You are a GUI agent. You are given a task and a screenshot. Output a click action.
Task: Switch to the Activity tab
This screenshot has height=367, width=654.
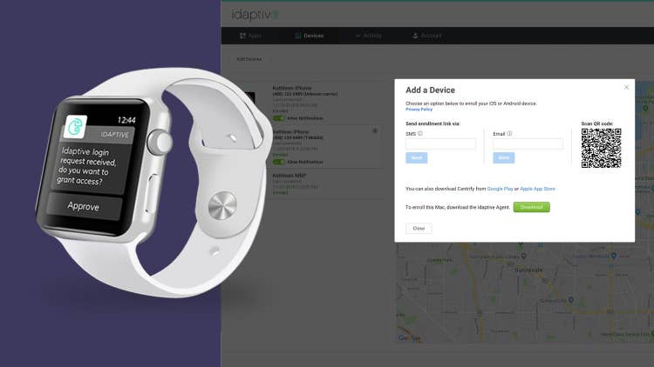(x=368, y=36)
